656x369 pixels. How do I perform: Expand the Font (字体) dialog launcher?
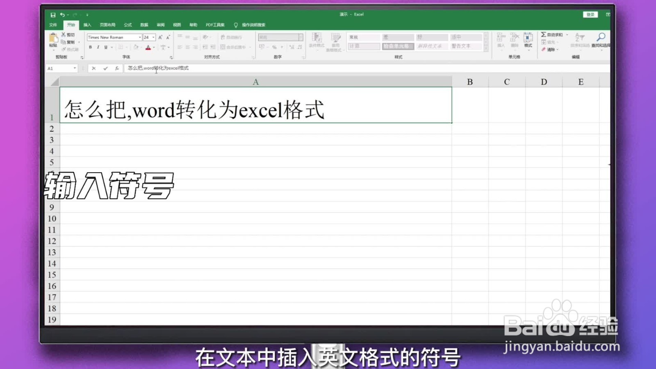[x=171, y=57]
